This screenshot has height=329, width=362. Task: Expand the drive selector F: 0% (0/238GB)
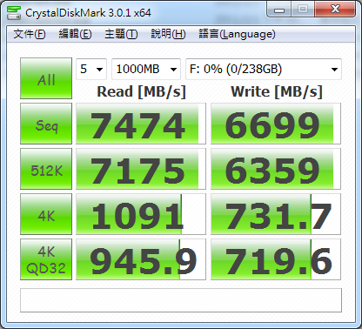264,69
